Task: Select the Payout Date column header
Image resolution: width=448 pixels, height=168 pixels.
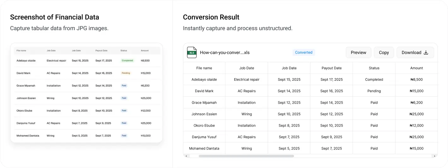Action: point(332,68)
